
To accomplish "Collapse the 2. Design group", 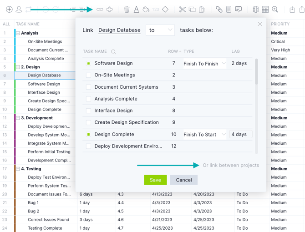I will (x=18, y=67).
